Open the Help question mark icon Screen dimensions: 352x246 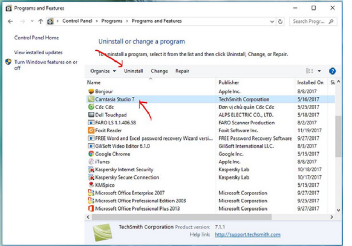[333, 71]
